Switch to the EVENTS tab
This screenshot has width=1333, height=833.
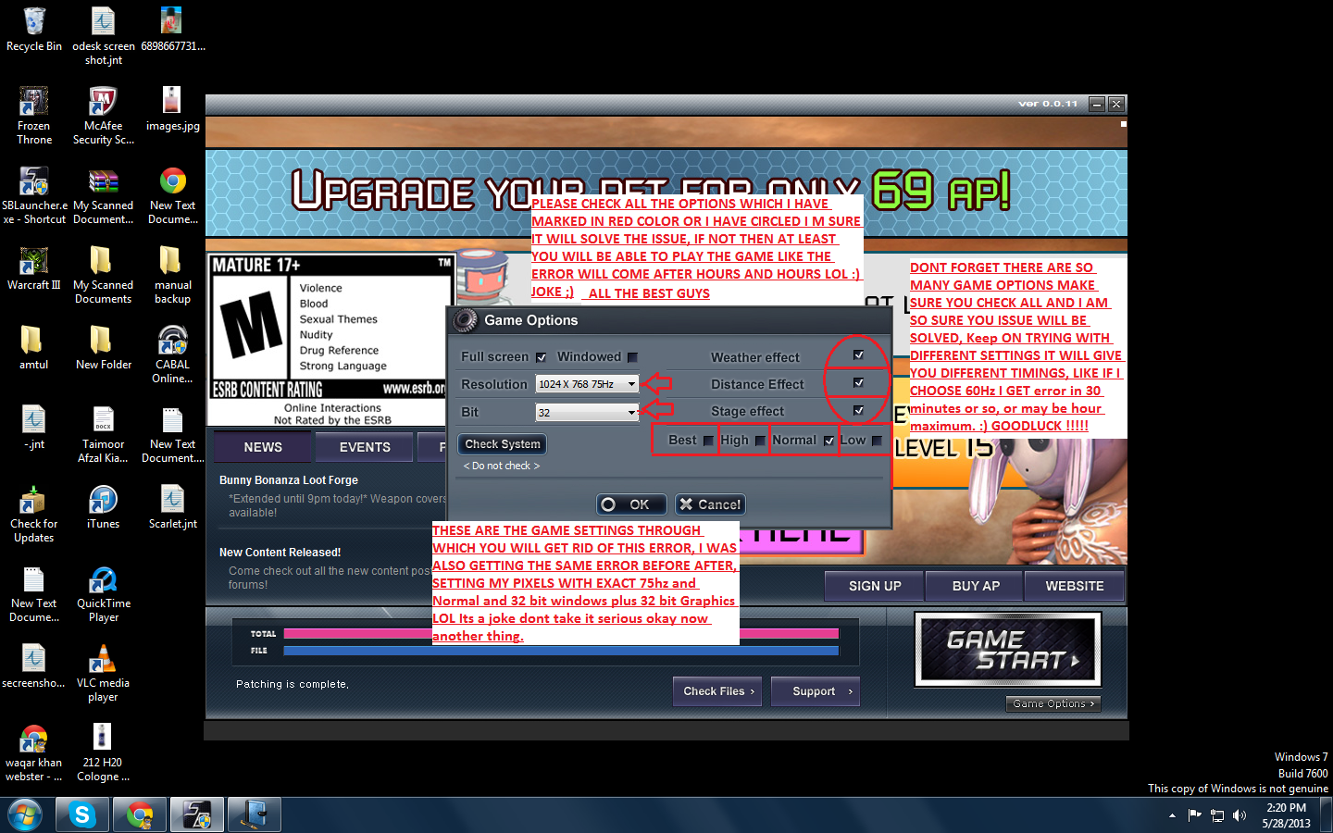(x=365, y=447)
